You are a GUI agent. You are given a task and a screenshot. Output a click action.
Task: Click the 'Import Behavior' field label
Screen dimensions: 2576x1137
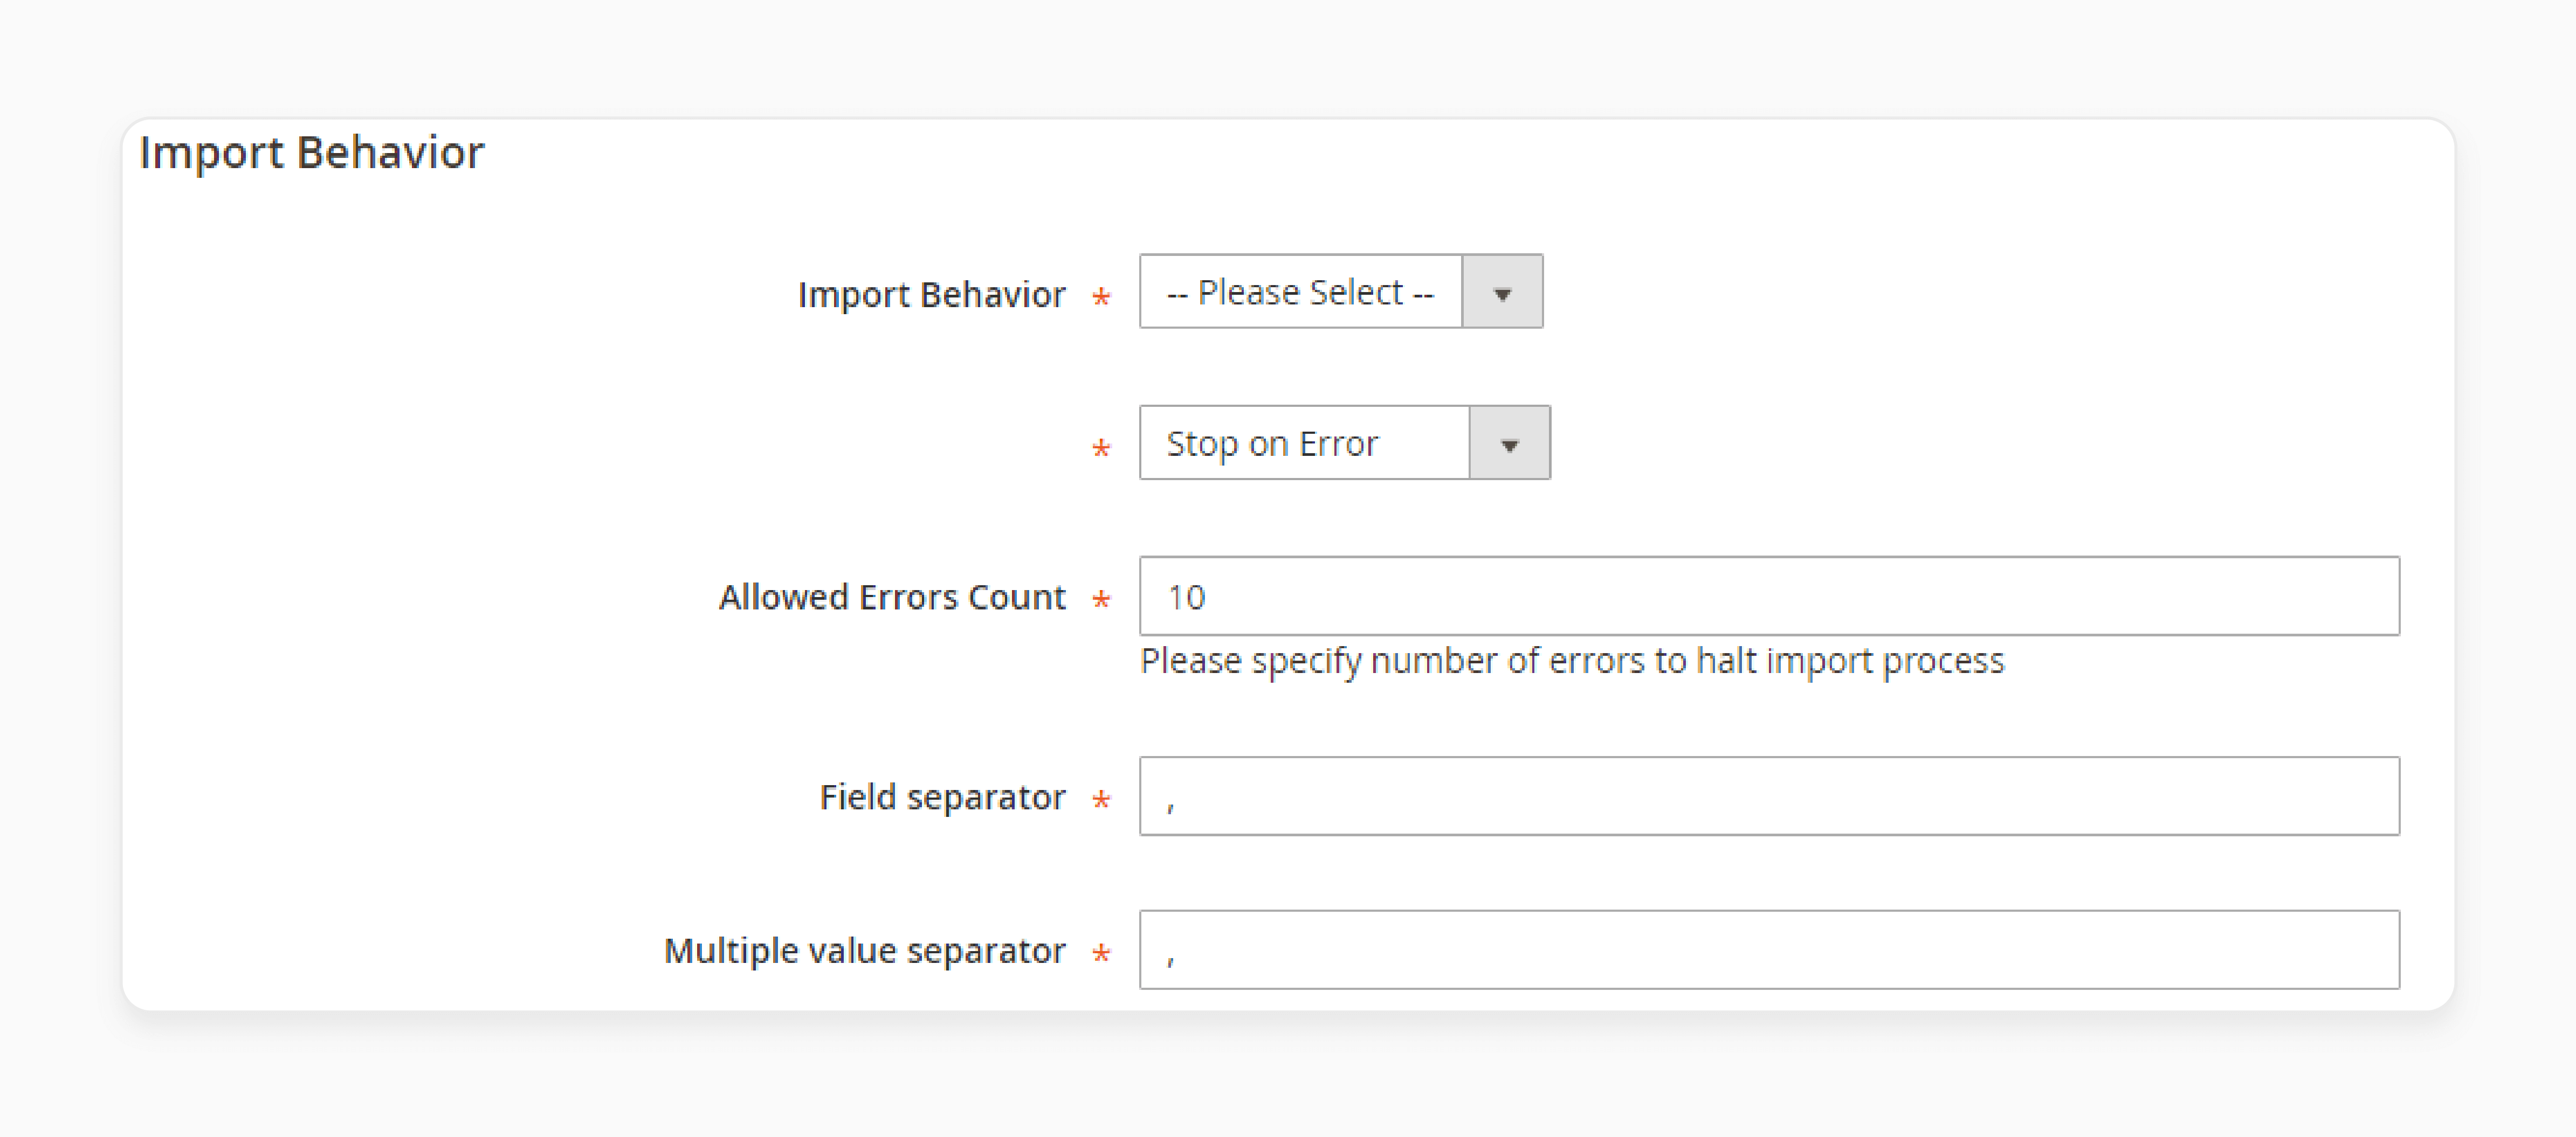click(931, 295)
